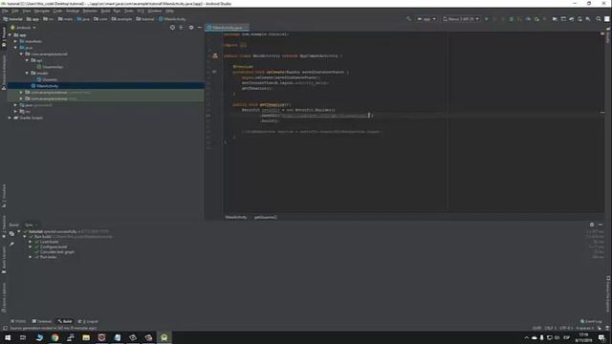The height and width of the screenshot is (344, 612).
Task: Click the Android Studio taskbar icon
Action: tap(164, 337)
